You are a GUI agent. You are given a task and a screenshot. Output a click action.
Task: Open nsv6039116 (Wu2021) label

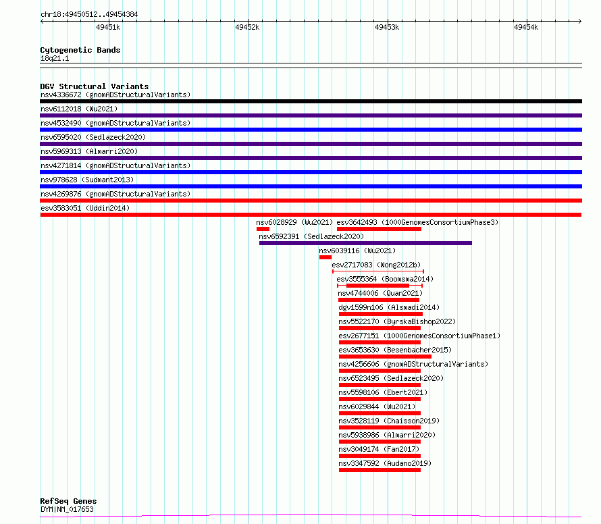(x=357, y=251)
